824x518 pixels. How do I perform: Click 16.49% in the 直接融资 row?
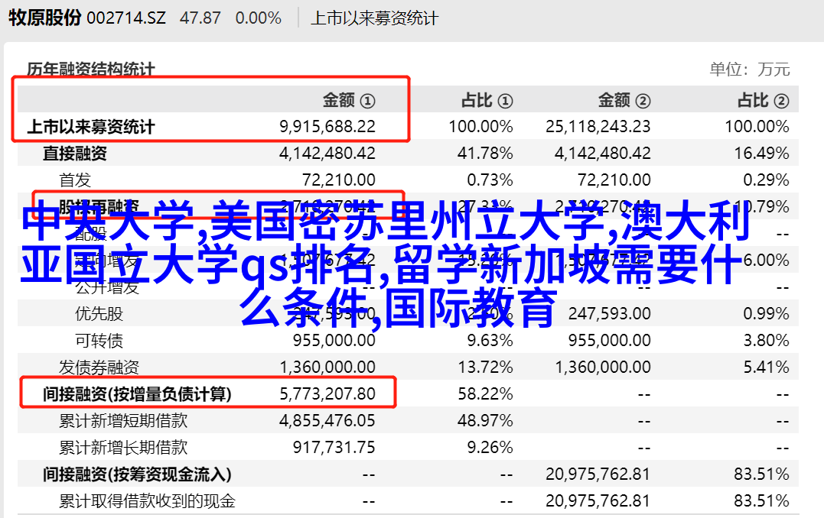pyautogui.click(x=762, y=154)
